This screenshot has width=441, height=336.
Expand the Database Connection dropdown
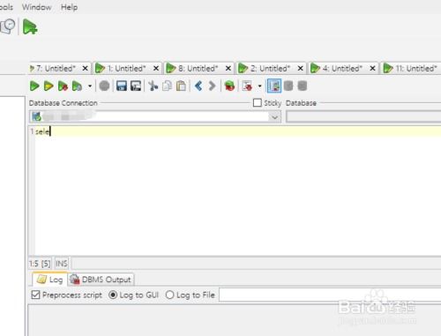[x=274, y=117]
